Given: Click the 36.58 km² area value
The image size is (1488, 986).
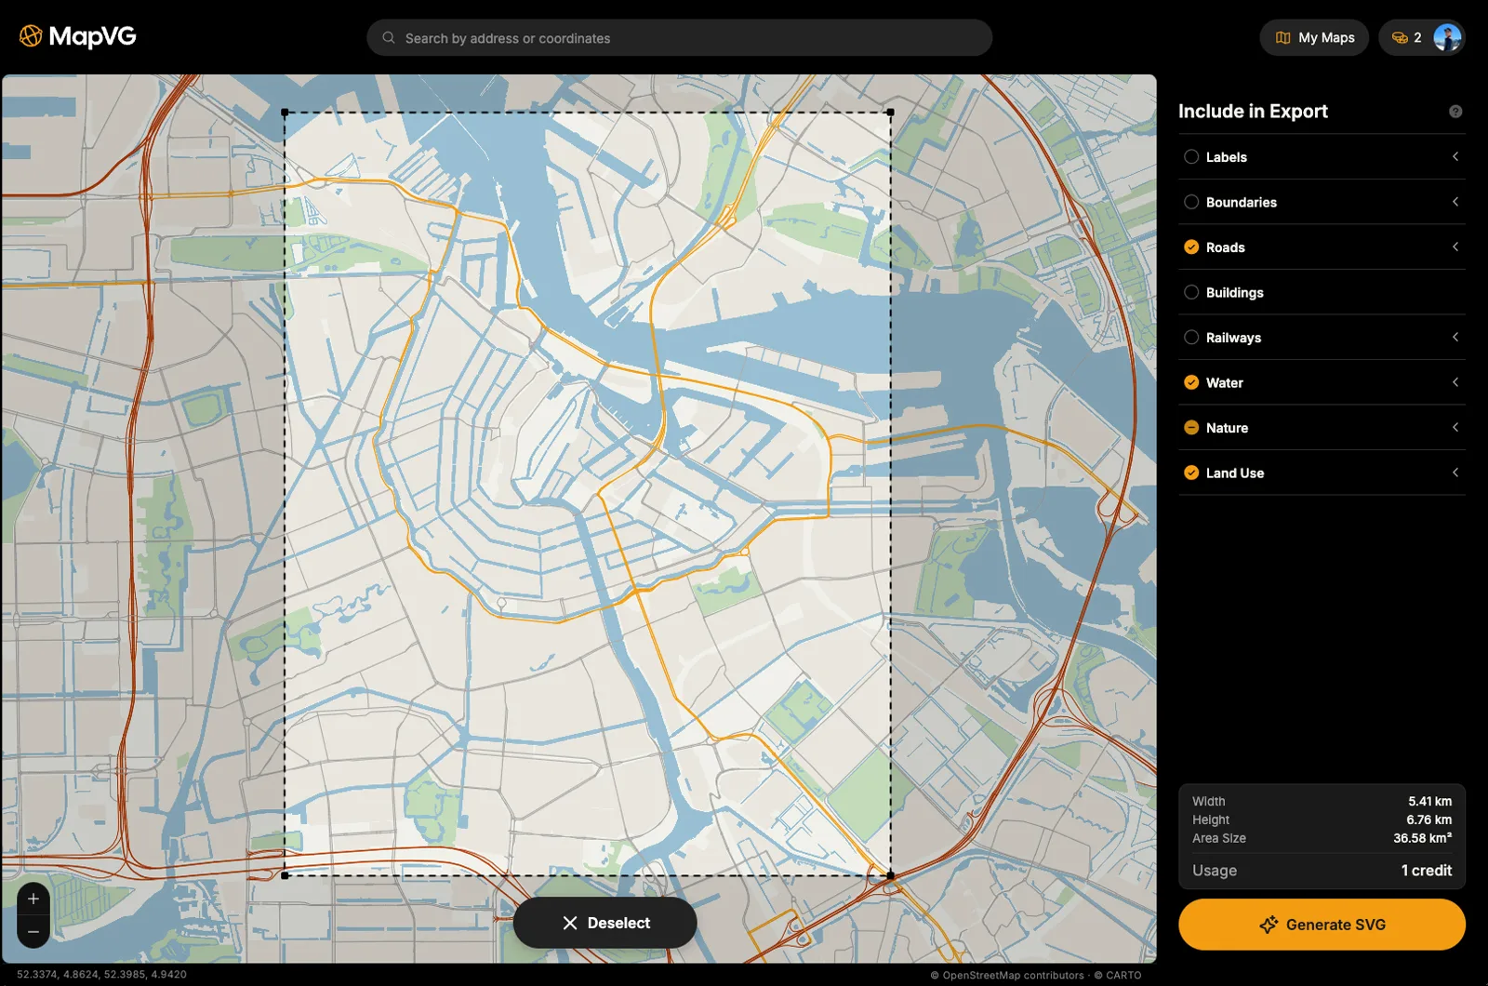Looking at the screenshot, I should tap(1422, 838).
